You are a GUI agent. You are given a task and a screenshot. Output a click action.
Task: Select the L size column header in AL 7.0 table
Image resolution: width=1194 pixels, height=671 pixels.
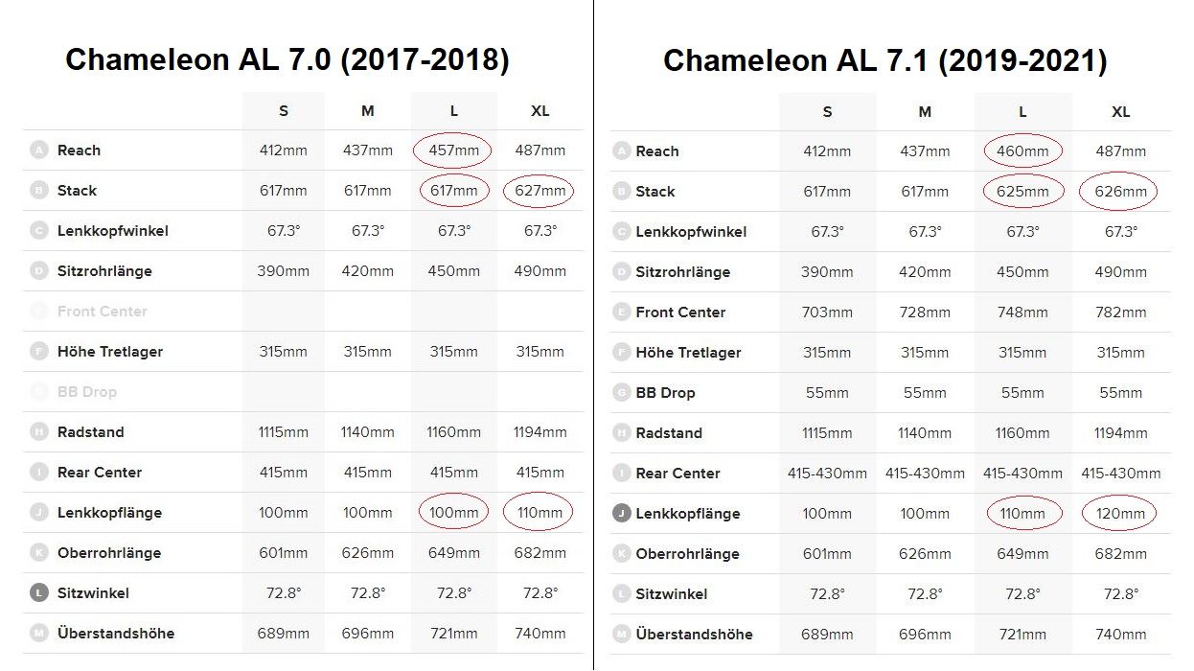(x=453, y=111)
